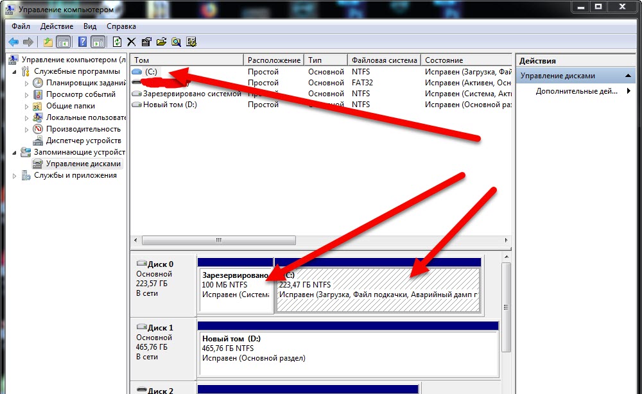Expand Локальные пользователи tree node
642x394 pixels.
26,117
